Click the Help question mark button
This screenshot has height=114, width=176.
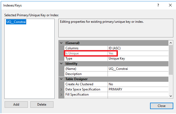tap(158, 5)
